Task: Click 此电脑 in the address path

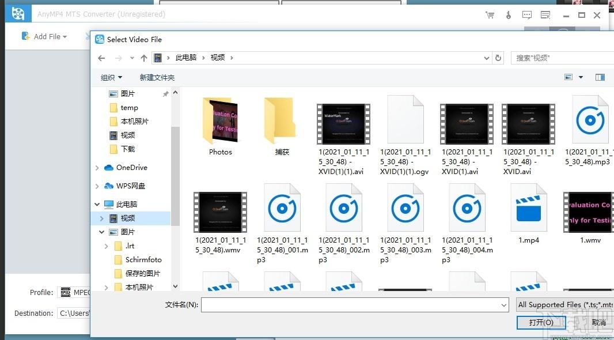Action: (186, 58)
